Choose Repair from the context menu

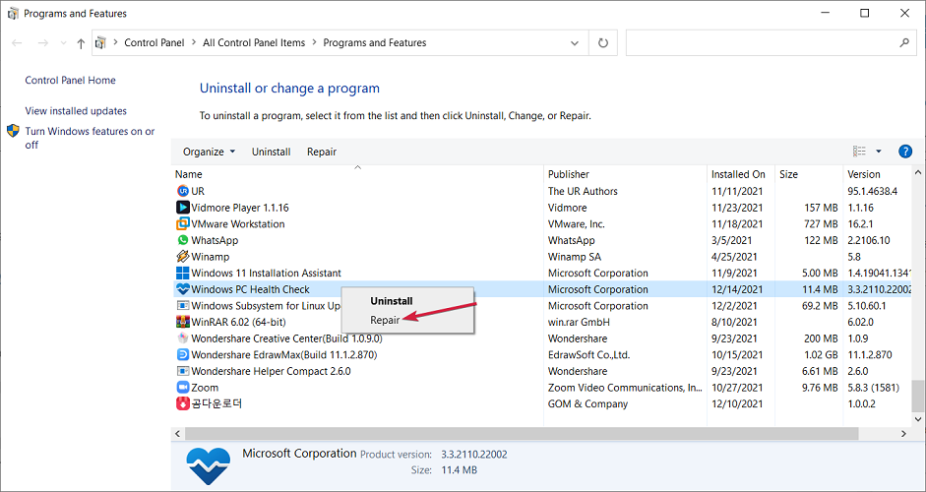click(385, 320)
